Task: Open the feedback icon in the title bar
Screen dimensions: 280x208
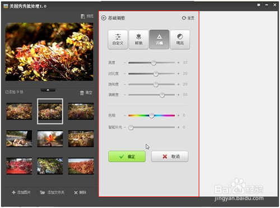Action: (x=259, y=5)
